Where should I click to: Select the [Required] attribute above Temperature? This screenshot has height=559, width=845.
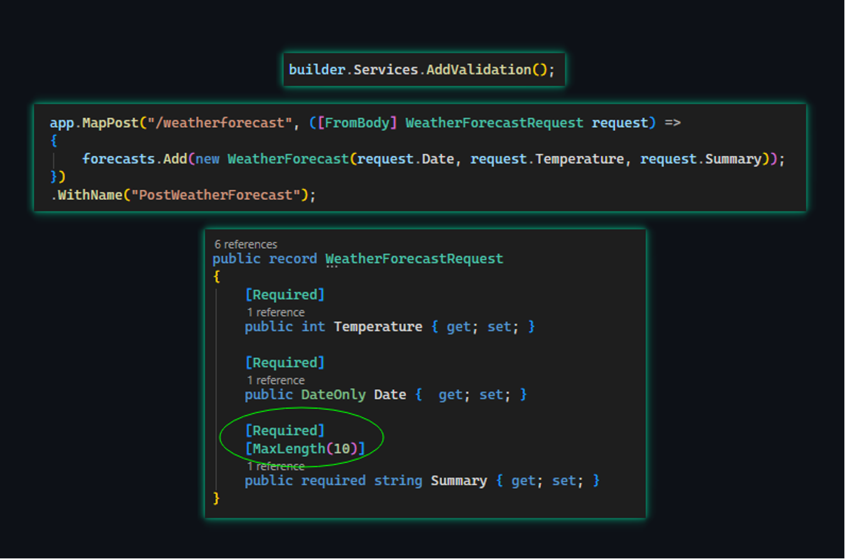point(285,294)
